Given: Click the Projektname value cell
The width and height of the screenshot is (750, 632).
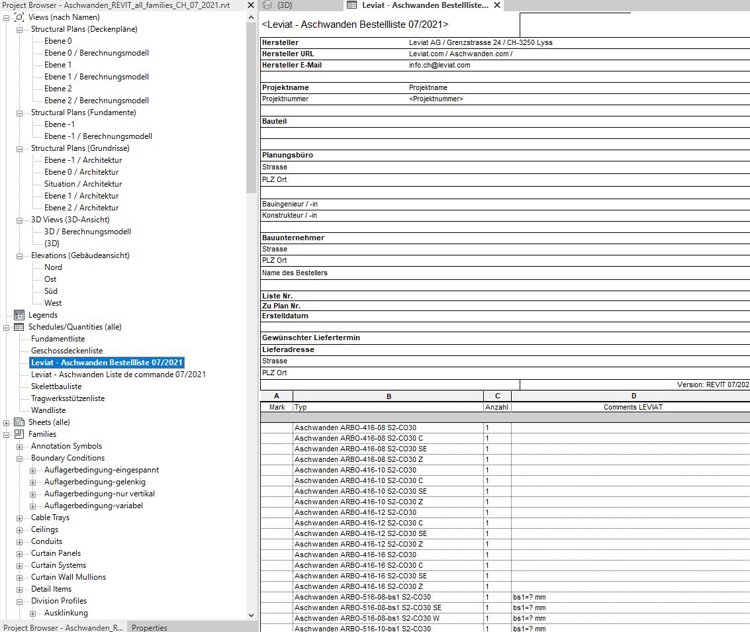Looking at the screenshot, I should (x=428, y=87).
